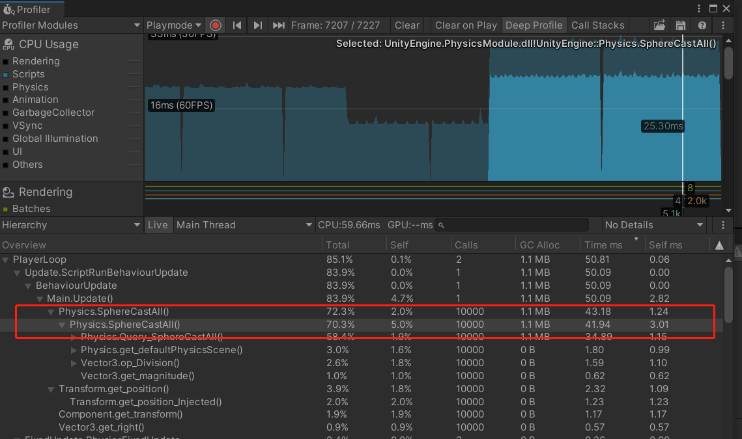Open the Profiler Modules menu
This screenshot has width=742, height=439.
click(x=70, y=25)
